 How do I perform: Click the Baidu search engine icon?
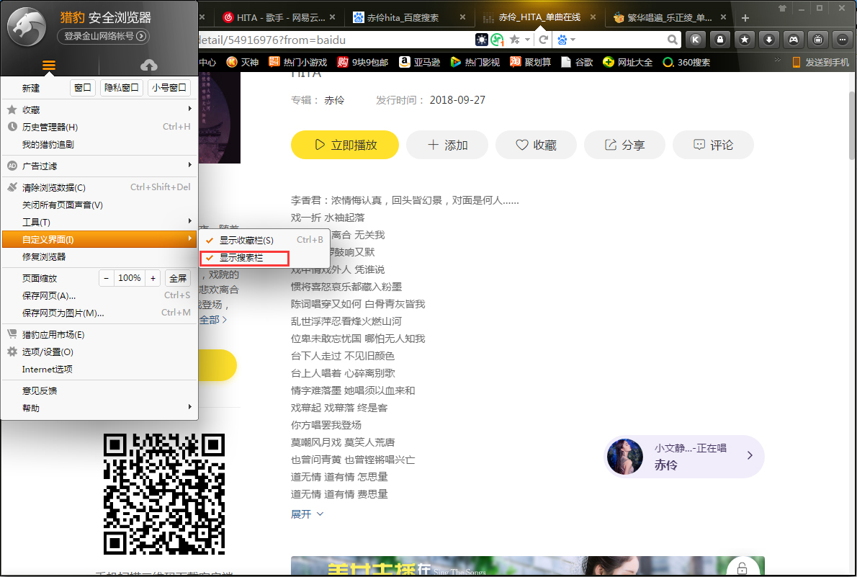(x=562, y=40)
